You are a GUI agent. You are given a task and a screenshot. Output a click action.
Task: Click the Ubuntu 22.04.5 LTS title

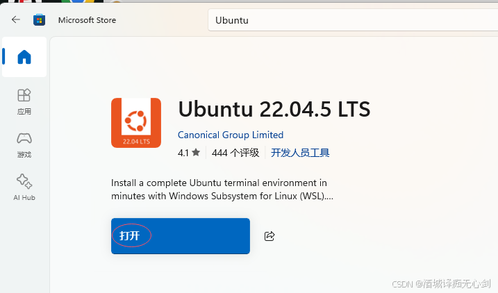coord(274,109)
